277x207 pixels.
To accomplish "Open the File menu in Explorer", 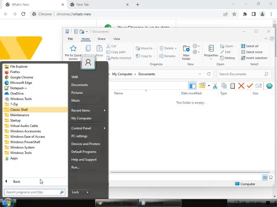I will [x=70, y=39].
